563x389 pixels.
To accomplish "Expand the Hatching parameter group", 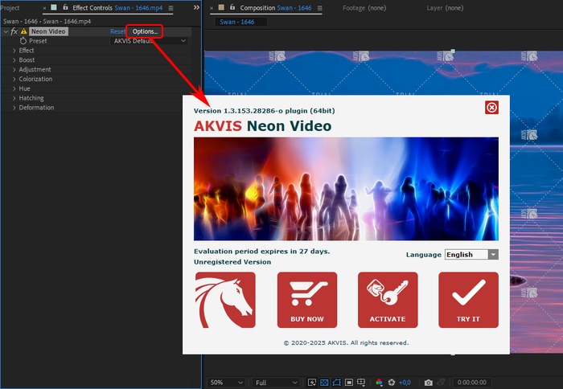I will pos(14,98).
